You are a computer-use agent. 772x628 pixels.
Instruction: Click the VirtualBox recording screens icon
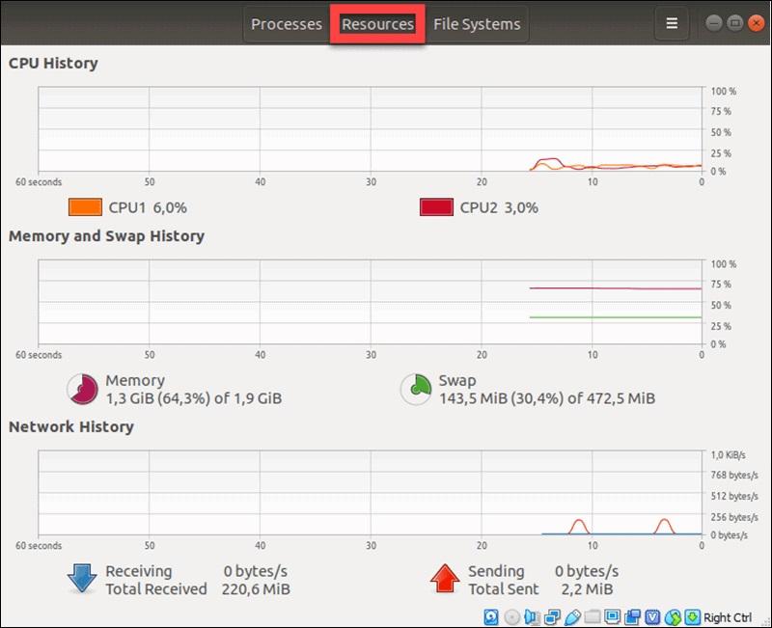click(x=633, y=616)
